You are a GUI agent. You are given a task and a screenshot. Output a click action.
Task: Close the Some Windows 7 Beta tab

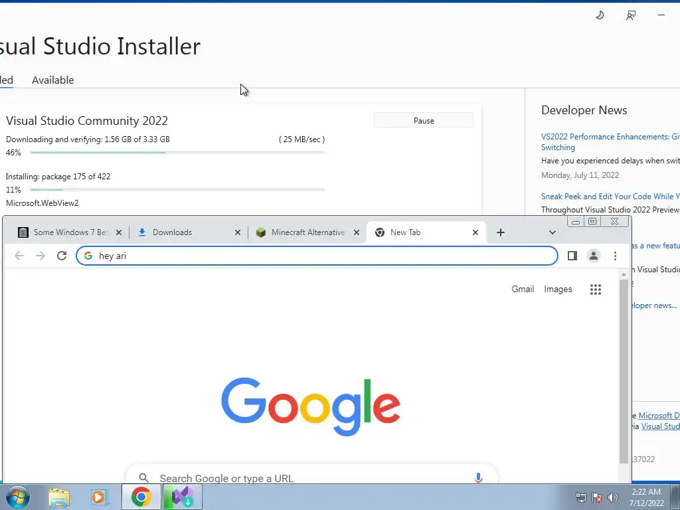click(119, 232)
